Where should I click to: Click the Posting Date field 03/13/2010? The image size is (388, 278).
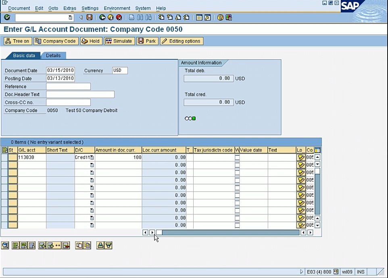tap(60, 78)
